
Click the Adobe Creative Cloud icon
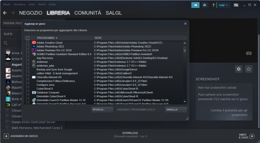coord(34,43)
